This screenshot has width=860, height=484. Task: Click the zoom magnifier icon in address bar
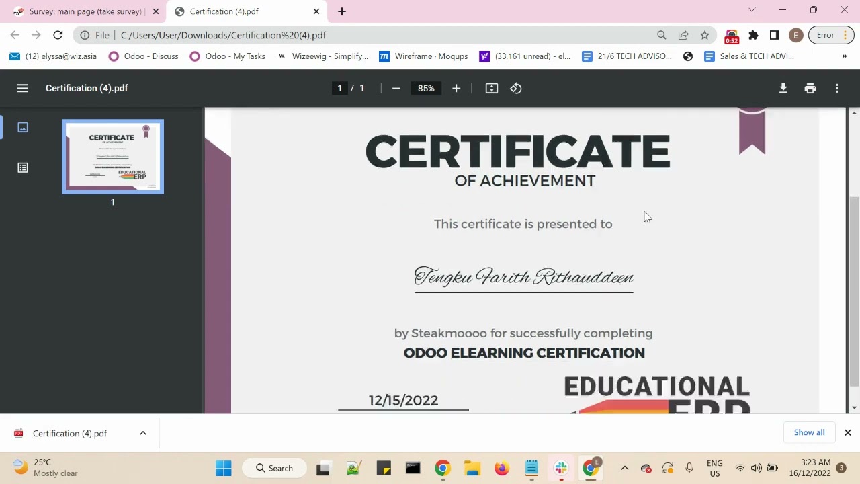click(662, 35)
